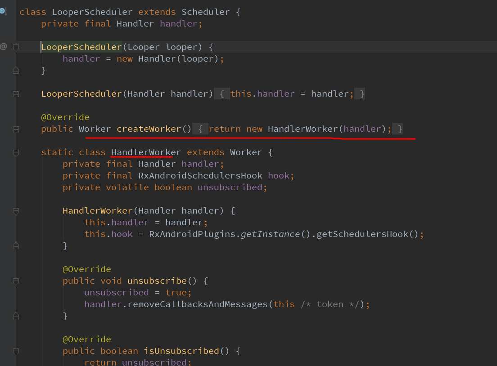Click class name LooperScheduler in the class declaration
The width and height of the screenshot is (497, 366).
click(92, 12)
